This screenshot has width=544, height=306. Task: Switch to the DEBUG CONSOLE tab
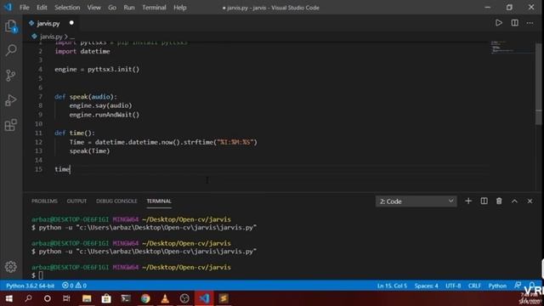pos(116,201)
